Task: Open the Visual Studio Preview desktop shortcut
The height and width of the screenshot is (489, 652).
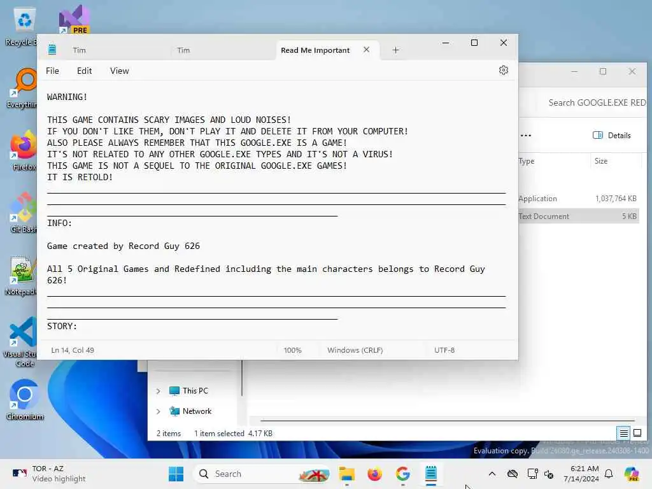Action: pos(74,19)
